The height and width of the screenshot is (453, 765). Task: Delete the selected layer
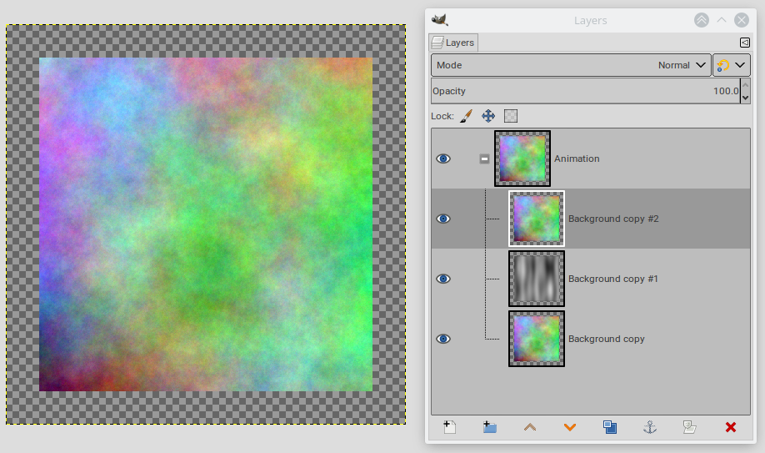[731, 427]
